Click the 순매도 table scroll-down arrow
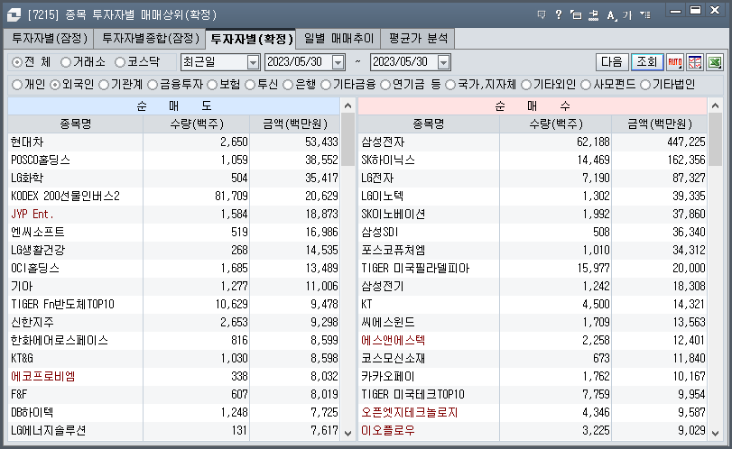The width and height of the screenshot is (732, 449). [347, 433]
